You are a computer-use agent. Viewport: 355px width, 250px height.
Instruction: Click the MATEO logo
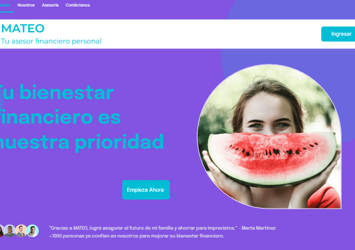(x=23, y=29)
